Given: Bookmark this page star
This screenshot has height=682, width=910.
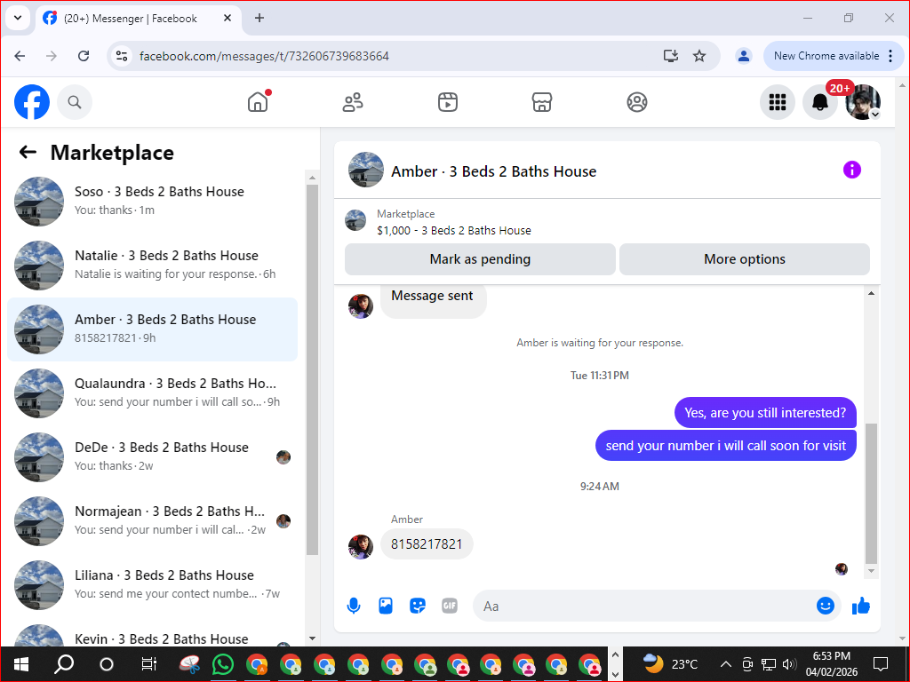Looking at the screenshot, I should click(x=699, y=56).
